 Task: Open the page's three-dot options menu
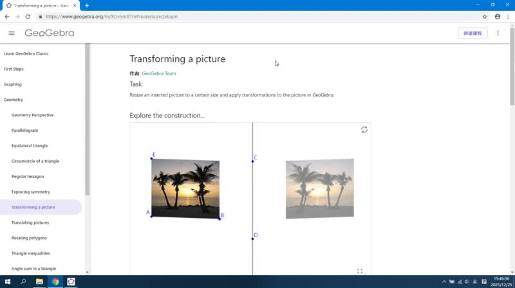pos(498,33)
